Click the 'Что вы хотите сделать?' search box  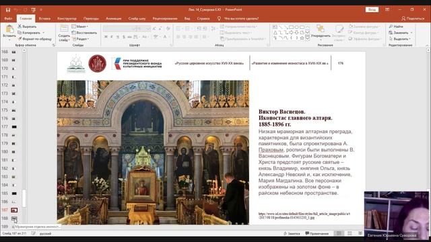pyautogui.click(x=241, y=18)
